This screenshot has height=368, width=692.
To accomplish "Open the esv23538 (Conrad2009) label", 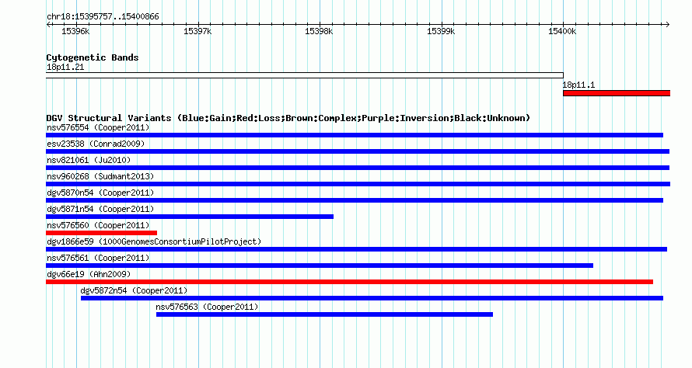I will coord(96,144).
